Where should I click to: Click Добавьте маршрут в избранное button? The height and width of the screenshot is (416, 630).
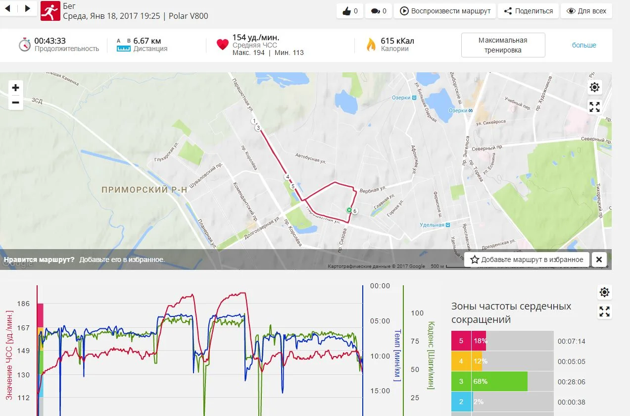(527, 260)
